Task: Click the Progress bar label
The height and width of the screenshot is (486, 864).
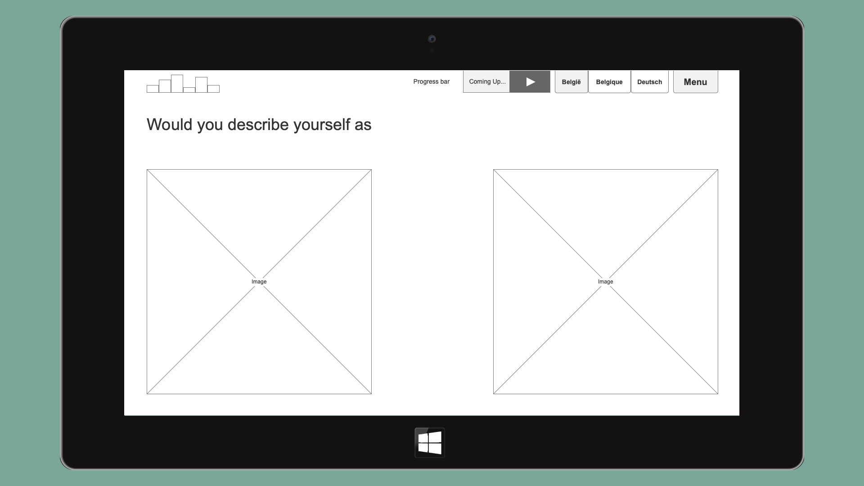Action: pyautogui.click(x=431, y=82)
